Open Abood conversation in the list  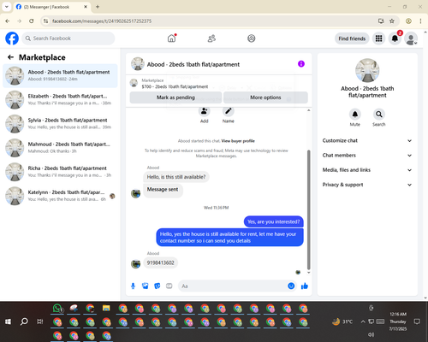click(60, 75)
